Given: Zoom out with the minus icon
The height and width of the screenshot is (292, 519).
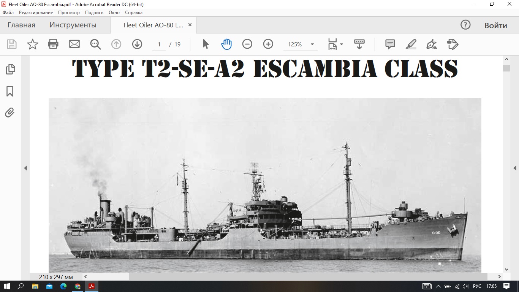Looking at the screenshot, I should [x=247, y=44].
